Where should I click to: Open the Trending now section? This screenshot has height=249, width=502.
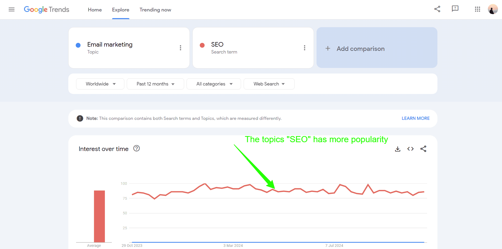coord(155,10)
